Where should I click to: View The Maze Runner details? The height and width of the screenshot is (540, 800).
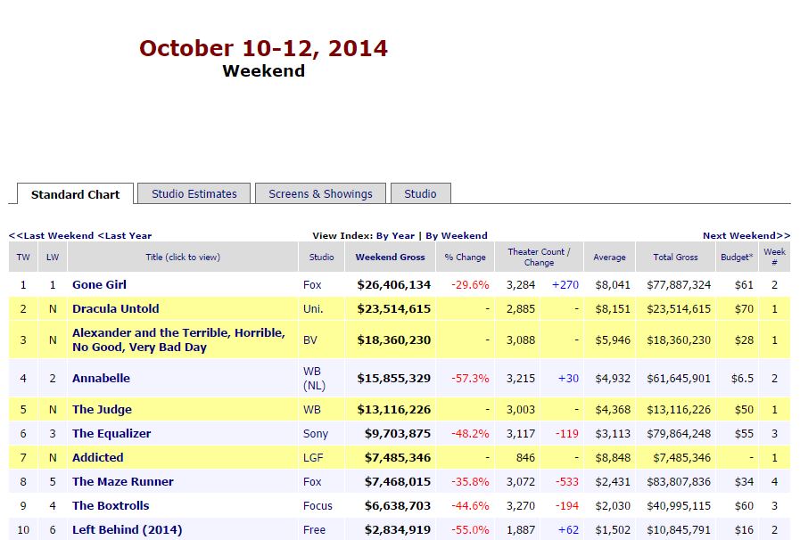(x=122, y=481)
